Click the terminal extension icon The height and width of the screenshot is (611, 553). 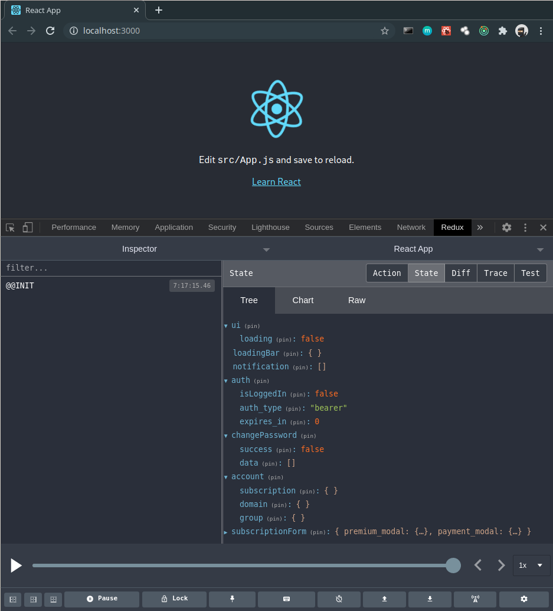click(x=408, y=31)
